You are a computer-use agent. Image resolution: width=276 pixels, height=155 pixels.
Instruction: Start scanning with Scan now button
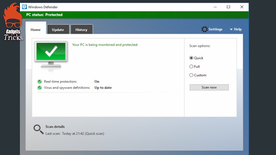pos(209,87)
